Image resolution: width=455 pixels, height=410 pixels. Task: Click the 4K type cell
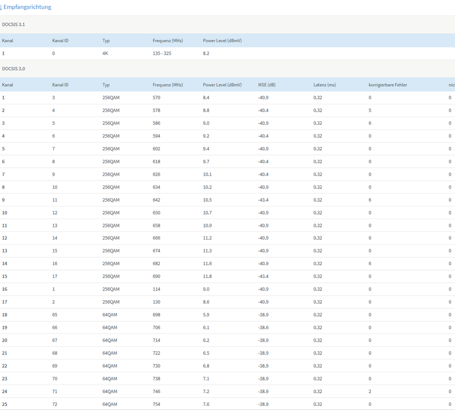106,53
